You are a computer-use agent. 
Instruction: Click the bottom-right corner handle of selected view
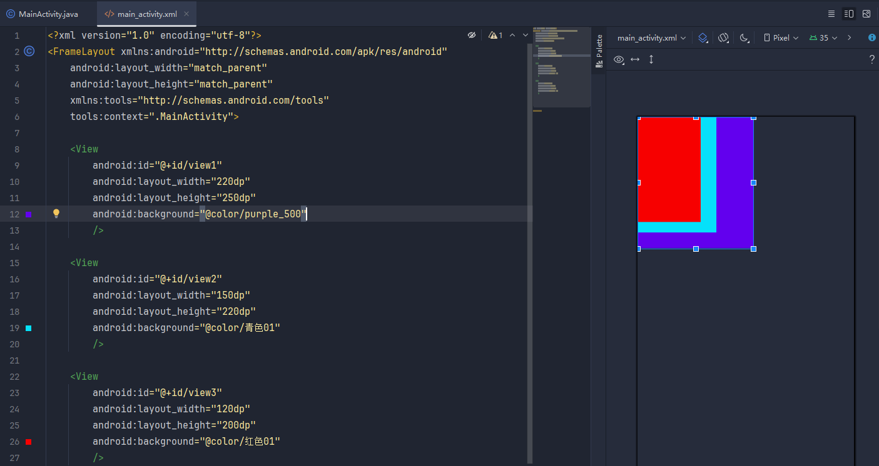(x=753, y=249)
